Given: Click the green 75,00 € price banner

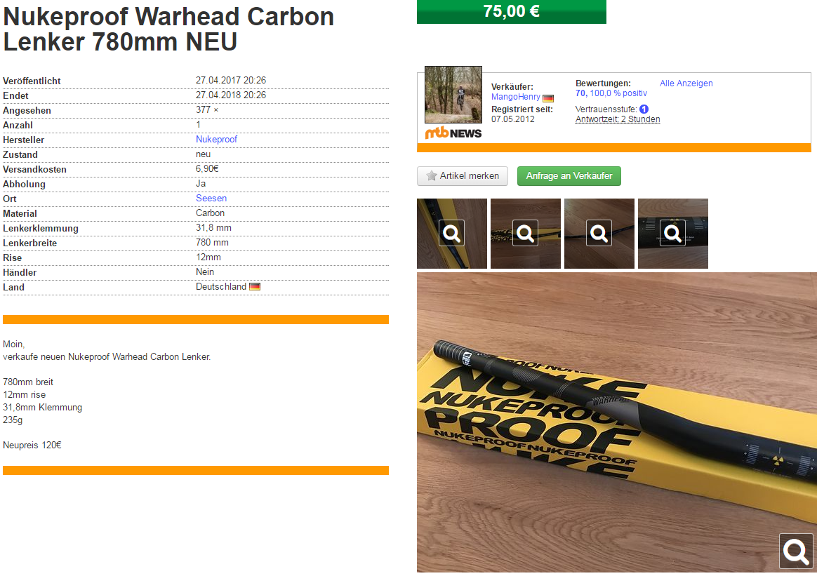Looking at the screenshot, I should (512, 11).
